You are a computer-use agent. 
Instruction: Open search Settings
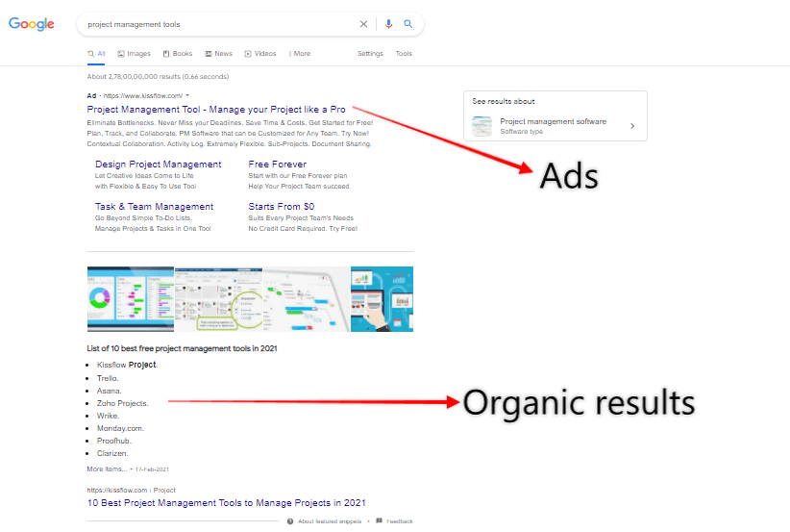[370, 54]
